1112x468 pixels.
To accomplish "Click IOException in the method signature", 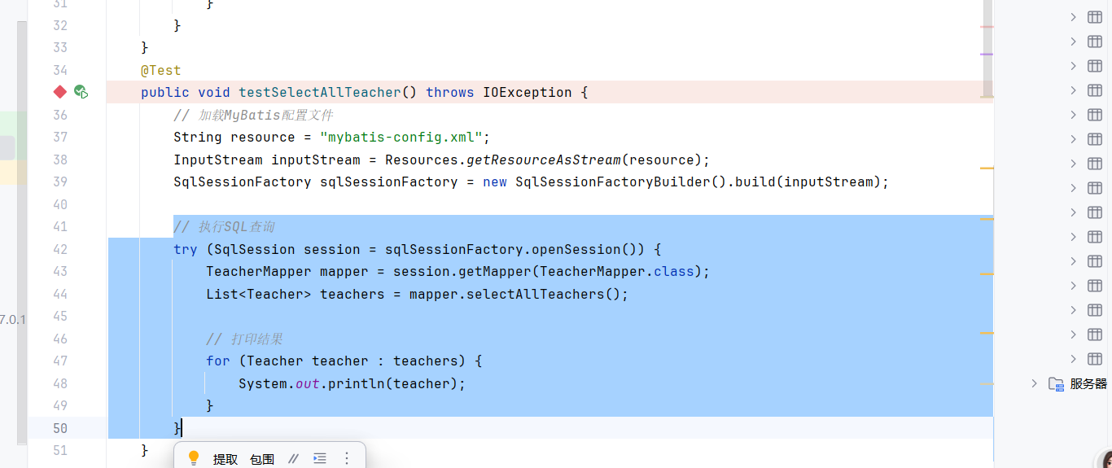I will (528, 92).
